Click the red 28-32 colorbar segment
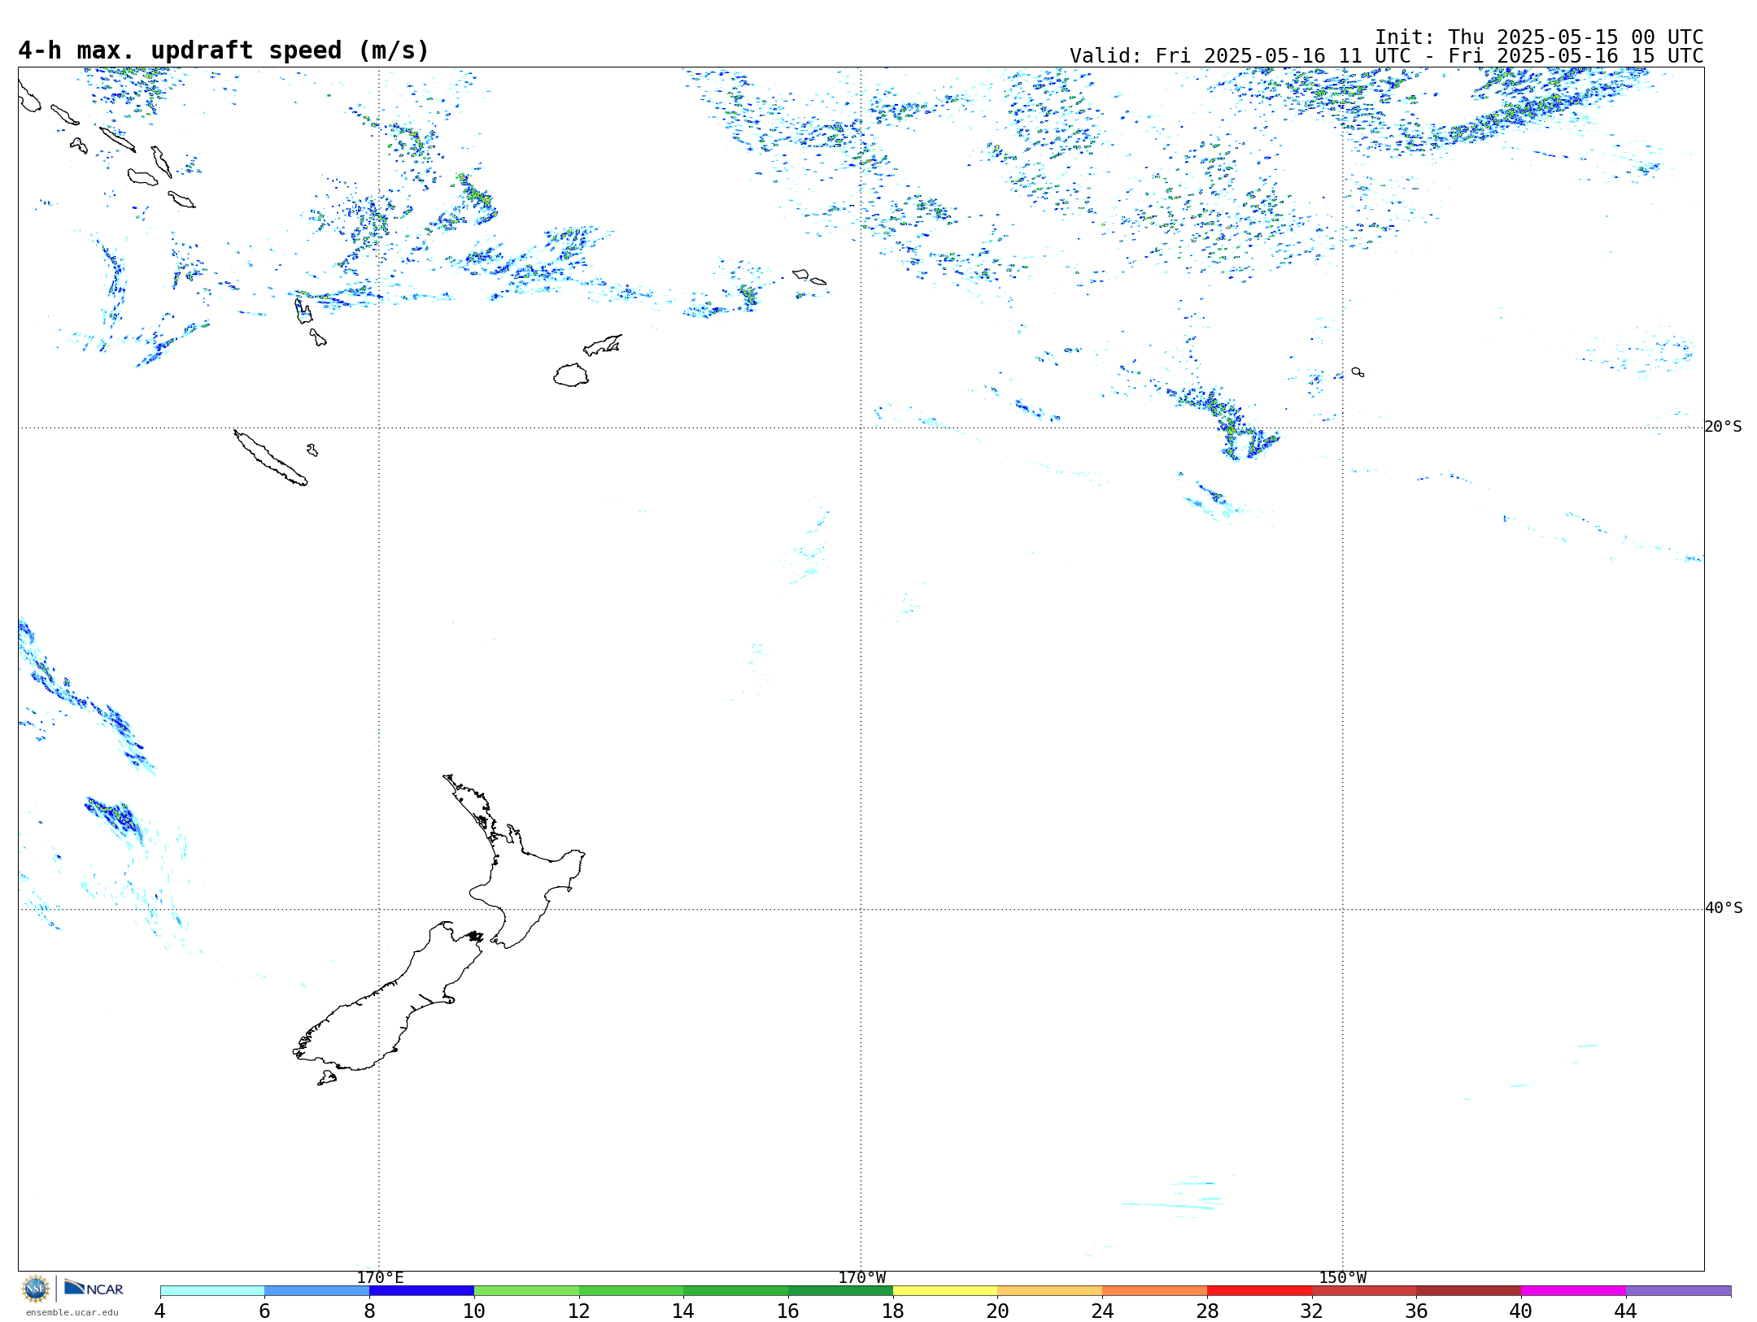Screen dimensions: 1757x1322 [x=1259, y=1290]
